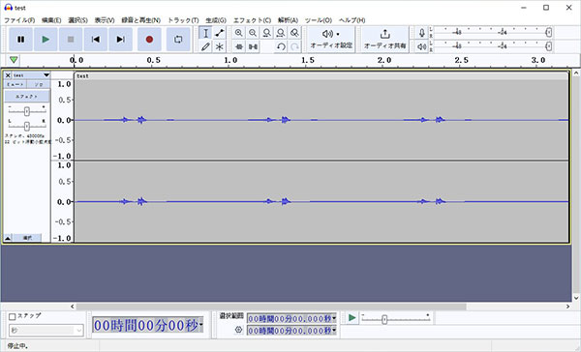Start recording with the red Record button
581x352 pixels.
[149, 40]
